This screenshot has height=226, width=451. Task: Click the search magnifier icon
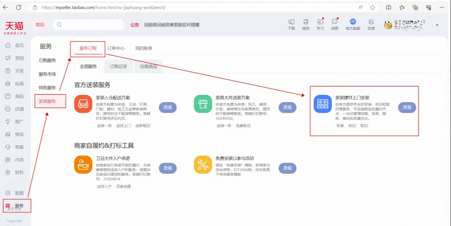[x=59, y=25]
